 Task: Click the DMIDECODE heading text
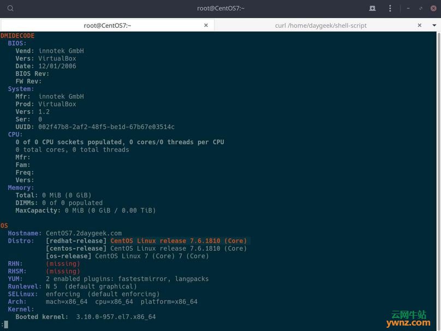17,36
